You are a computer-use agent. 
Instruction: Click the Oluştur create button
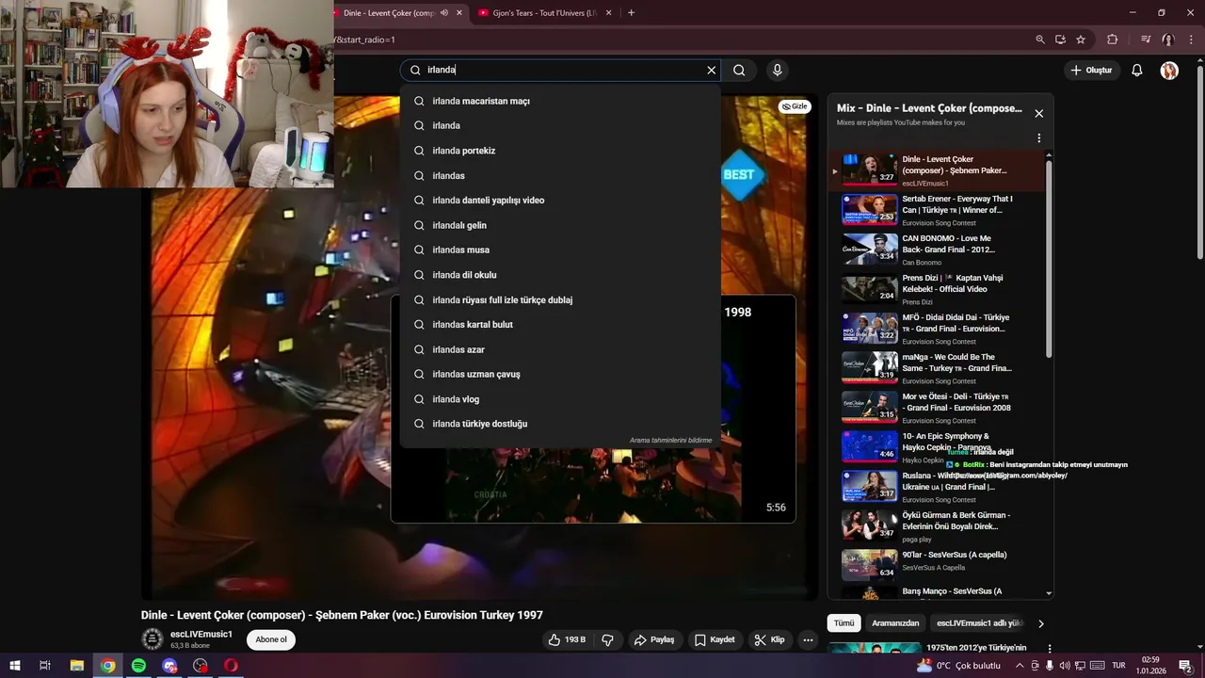pyautogui.click(x=1091, y=71)
